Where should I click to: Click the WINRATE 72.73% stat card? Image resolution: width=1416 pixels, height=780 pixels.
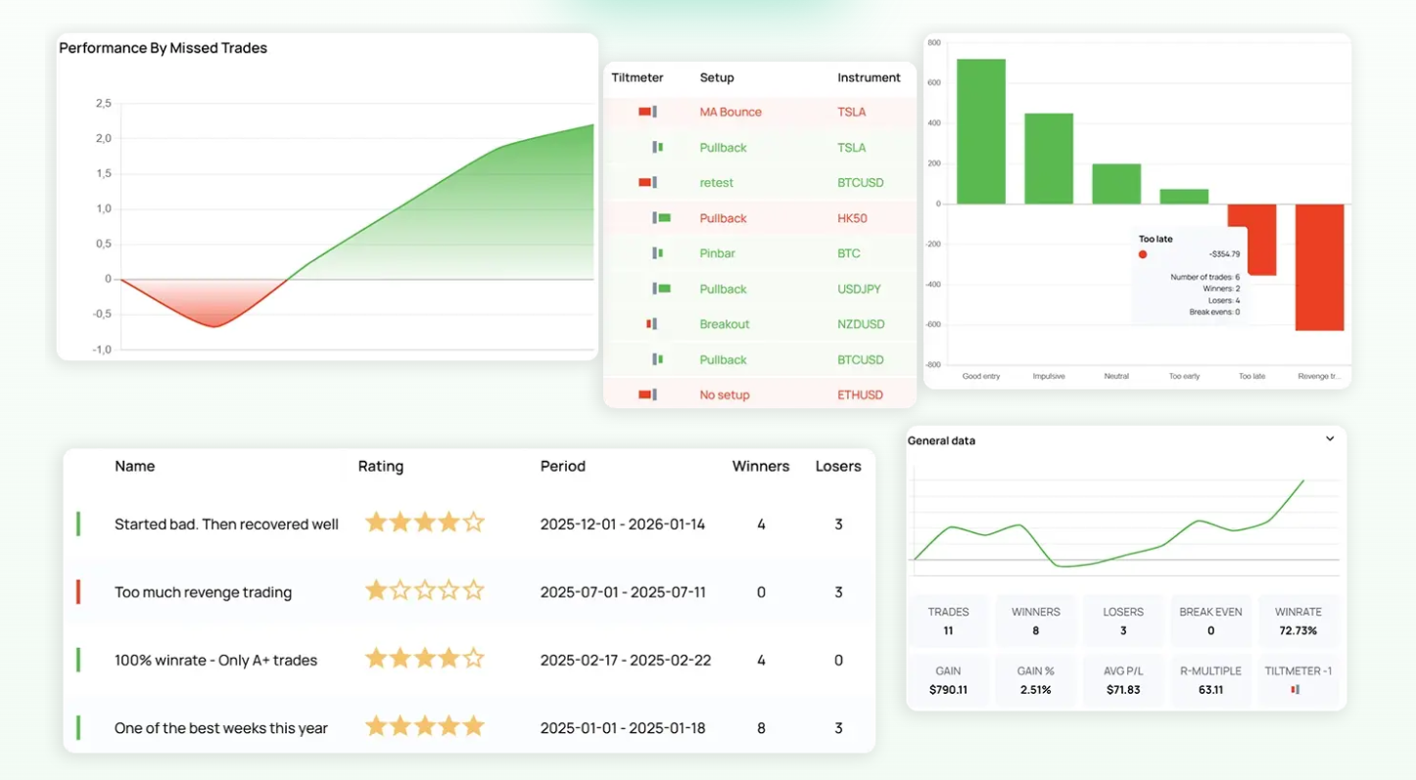pos(1298,620)
